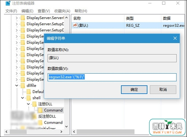Click the 取消 button in dialog
Viewport: 187px width, 137px height.
(163, 89)
